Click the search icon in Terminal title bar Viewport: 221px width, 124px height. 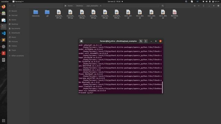pos(141,41)
